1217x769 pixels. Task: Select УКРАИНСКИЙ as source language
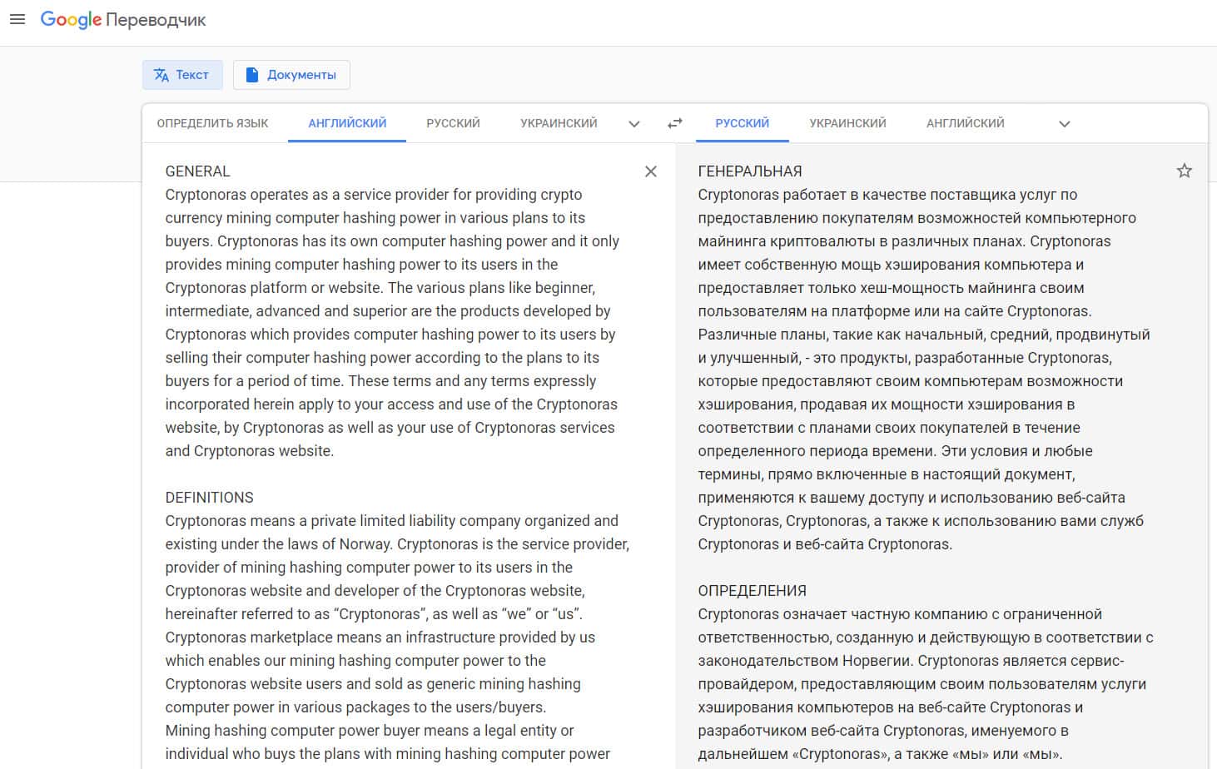tap(559, 123)
